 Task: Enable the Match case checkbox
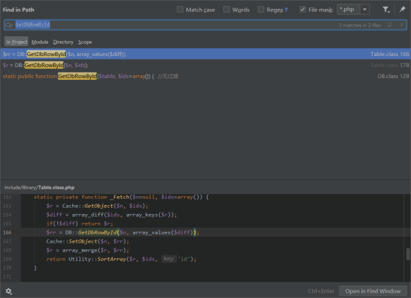[x=180, y=10]
